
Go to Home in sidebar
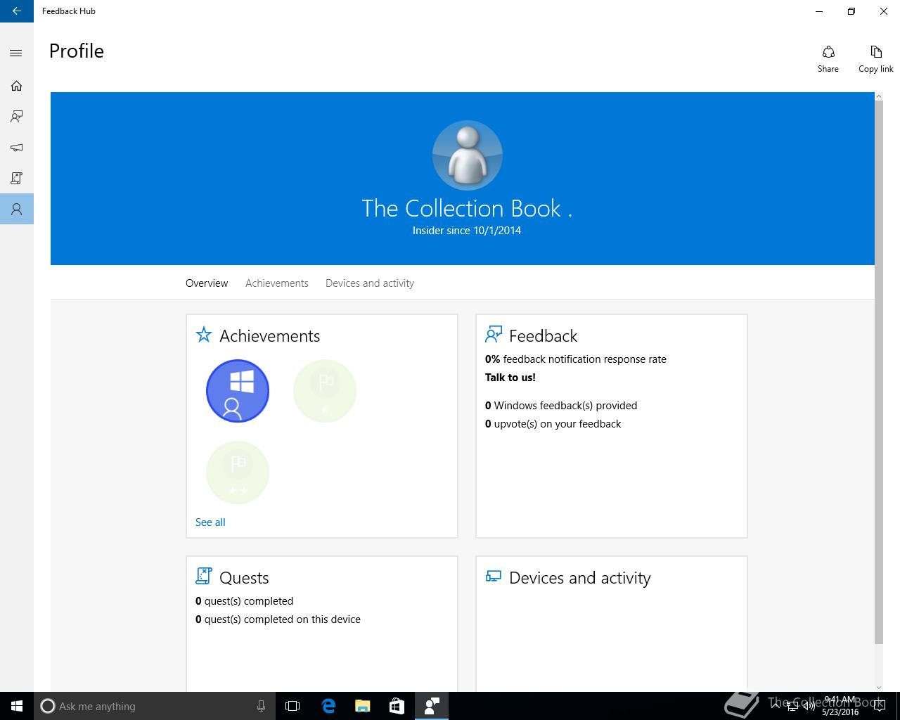coord(17,86)
